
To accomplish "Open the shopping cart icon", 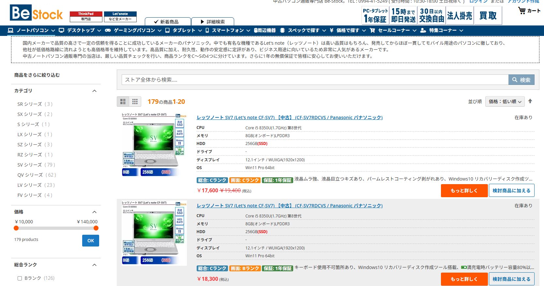I will tap(522, 11).
